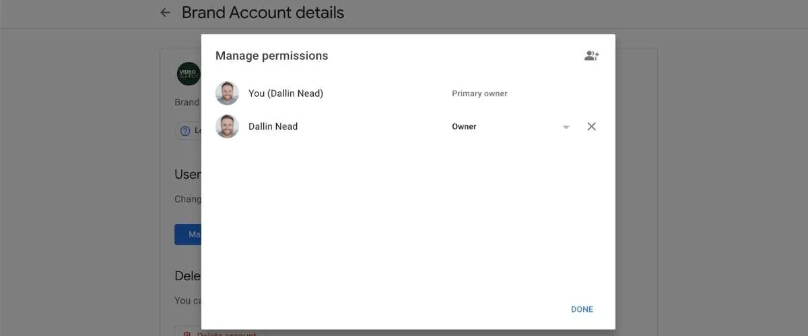Viewport: 808px width, 336px height.
Task: Click the Users section heading behind dialog
Action: [188, 174]
